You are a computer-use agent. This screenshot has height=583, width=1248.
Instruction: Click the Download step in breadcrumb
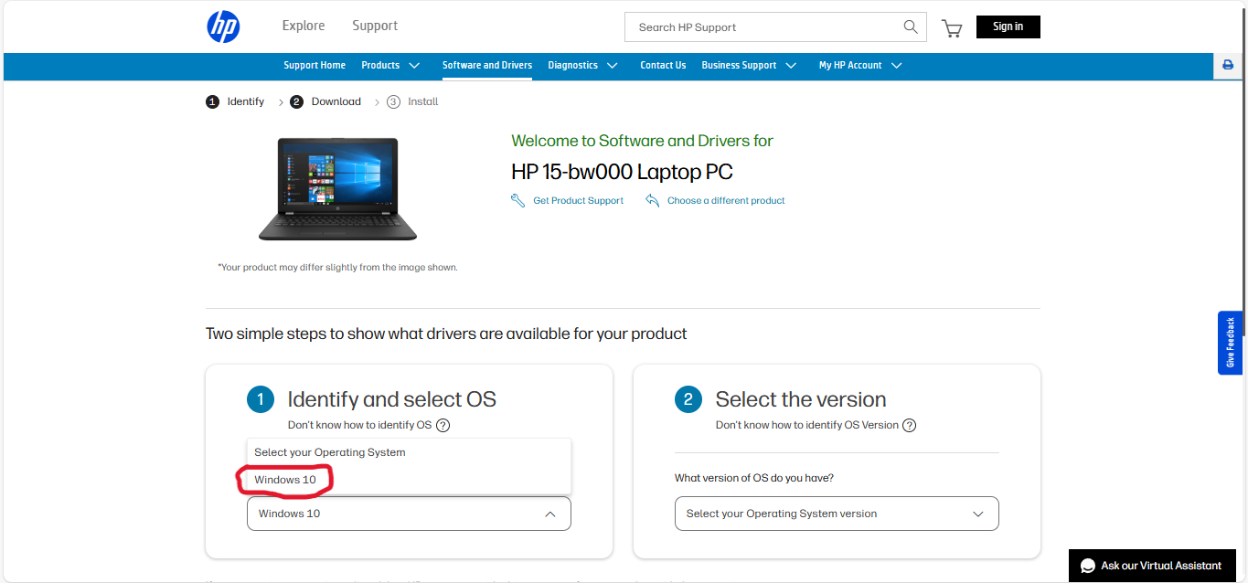click(325, 101)
